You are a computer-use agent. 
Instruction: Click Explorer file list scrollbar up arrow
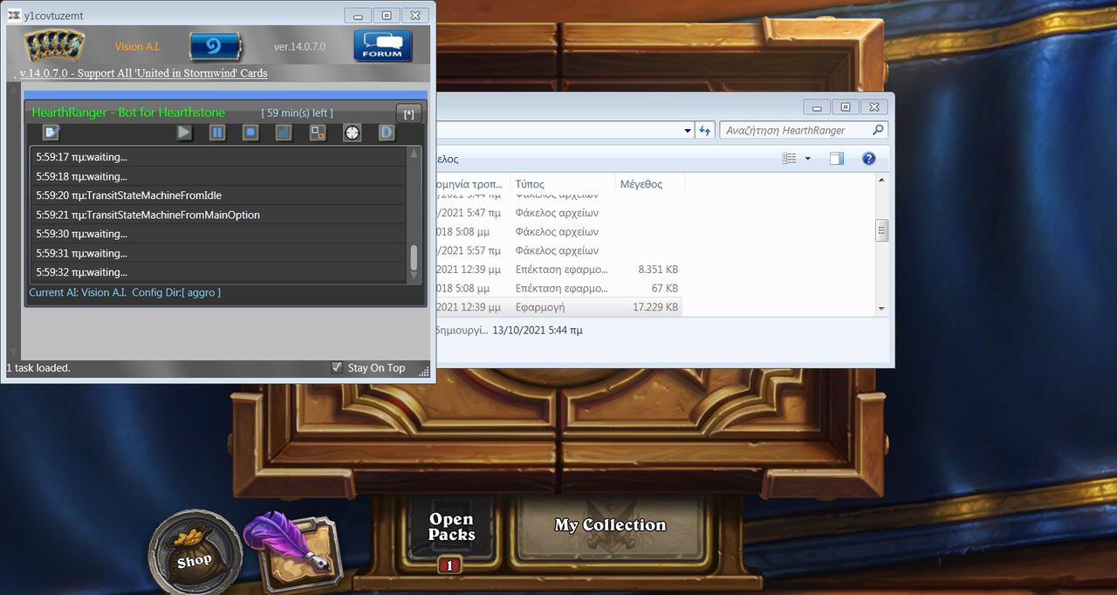[x=881, y=180]
